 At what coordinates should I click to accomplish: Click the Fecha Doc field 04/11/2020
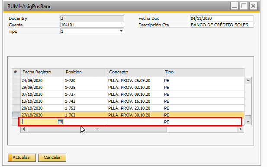[222, 18]
